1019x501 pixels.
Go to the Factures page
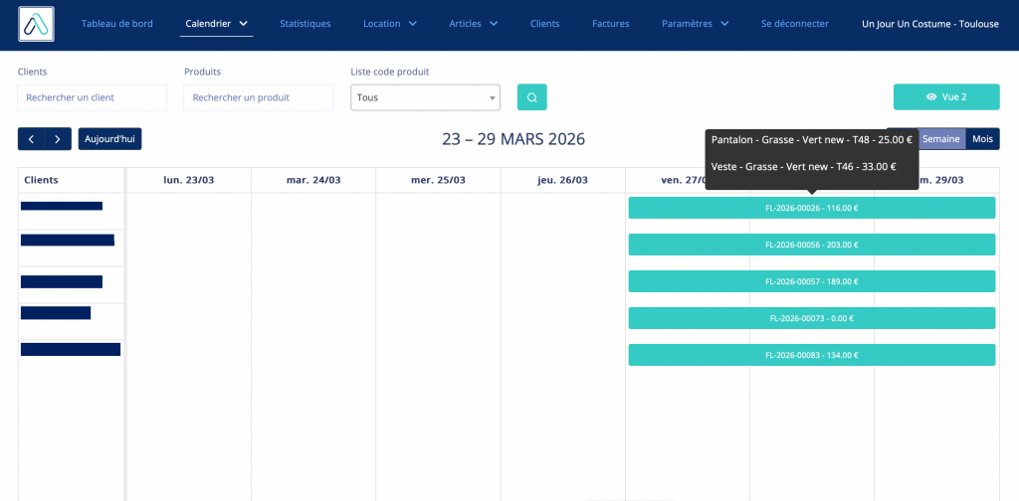click(610, 24)
